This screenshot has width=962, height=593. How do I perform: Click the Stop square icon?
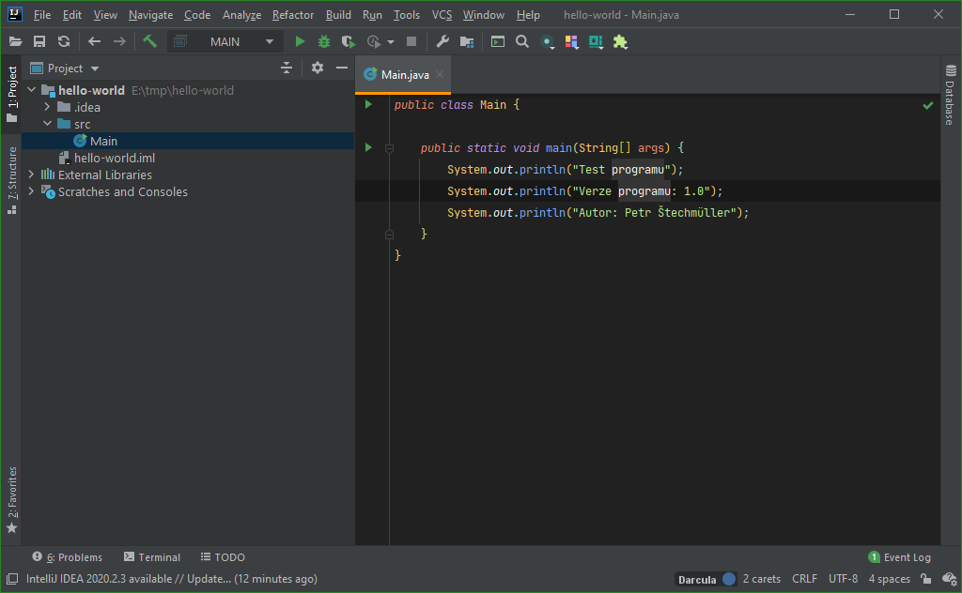[x=411, y=41]
